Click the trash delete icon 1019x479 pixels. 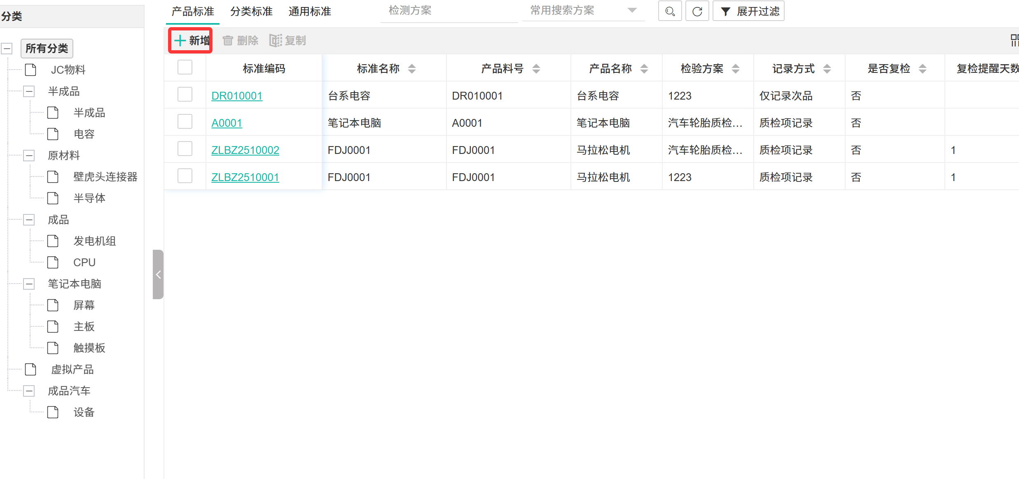click(228, 40)
